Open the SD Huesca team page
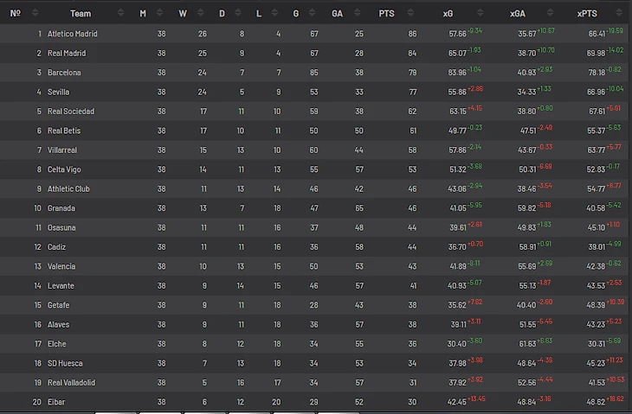This screenshot has height=414, width=632. coord(65,363)
